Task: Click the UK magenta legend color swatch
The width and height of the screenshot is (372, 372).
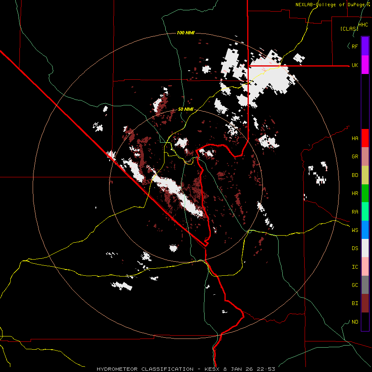Action: [x=365, y=65]
